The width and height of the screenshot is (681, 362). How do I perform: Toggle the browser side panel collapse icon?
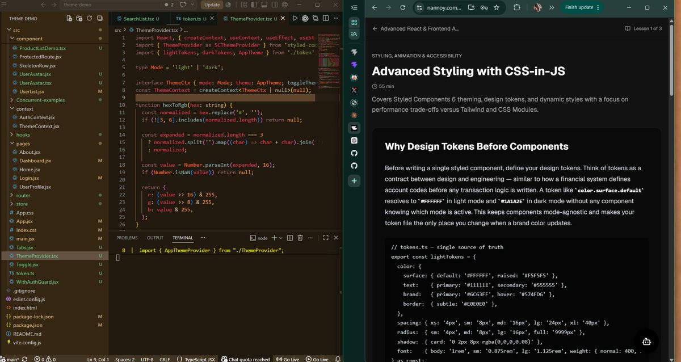tap(354, 7)
